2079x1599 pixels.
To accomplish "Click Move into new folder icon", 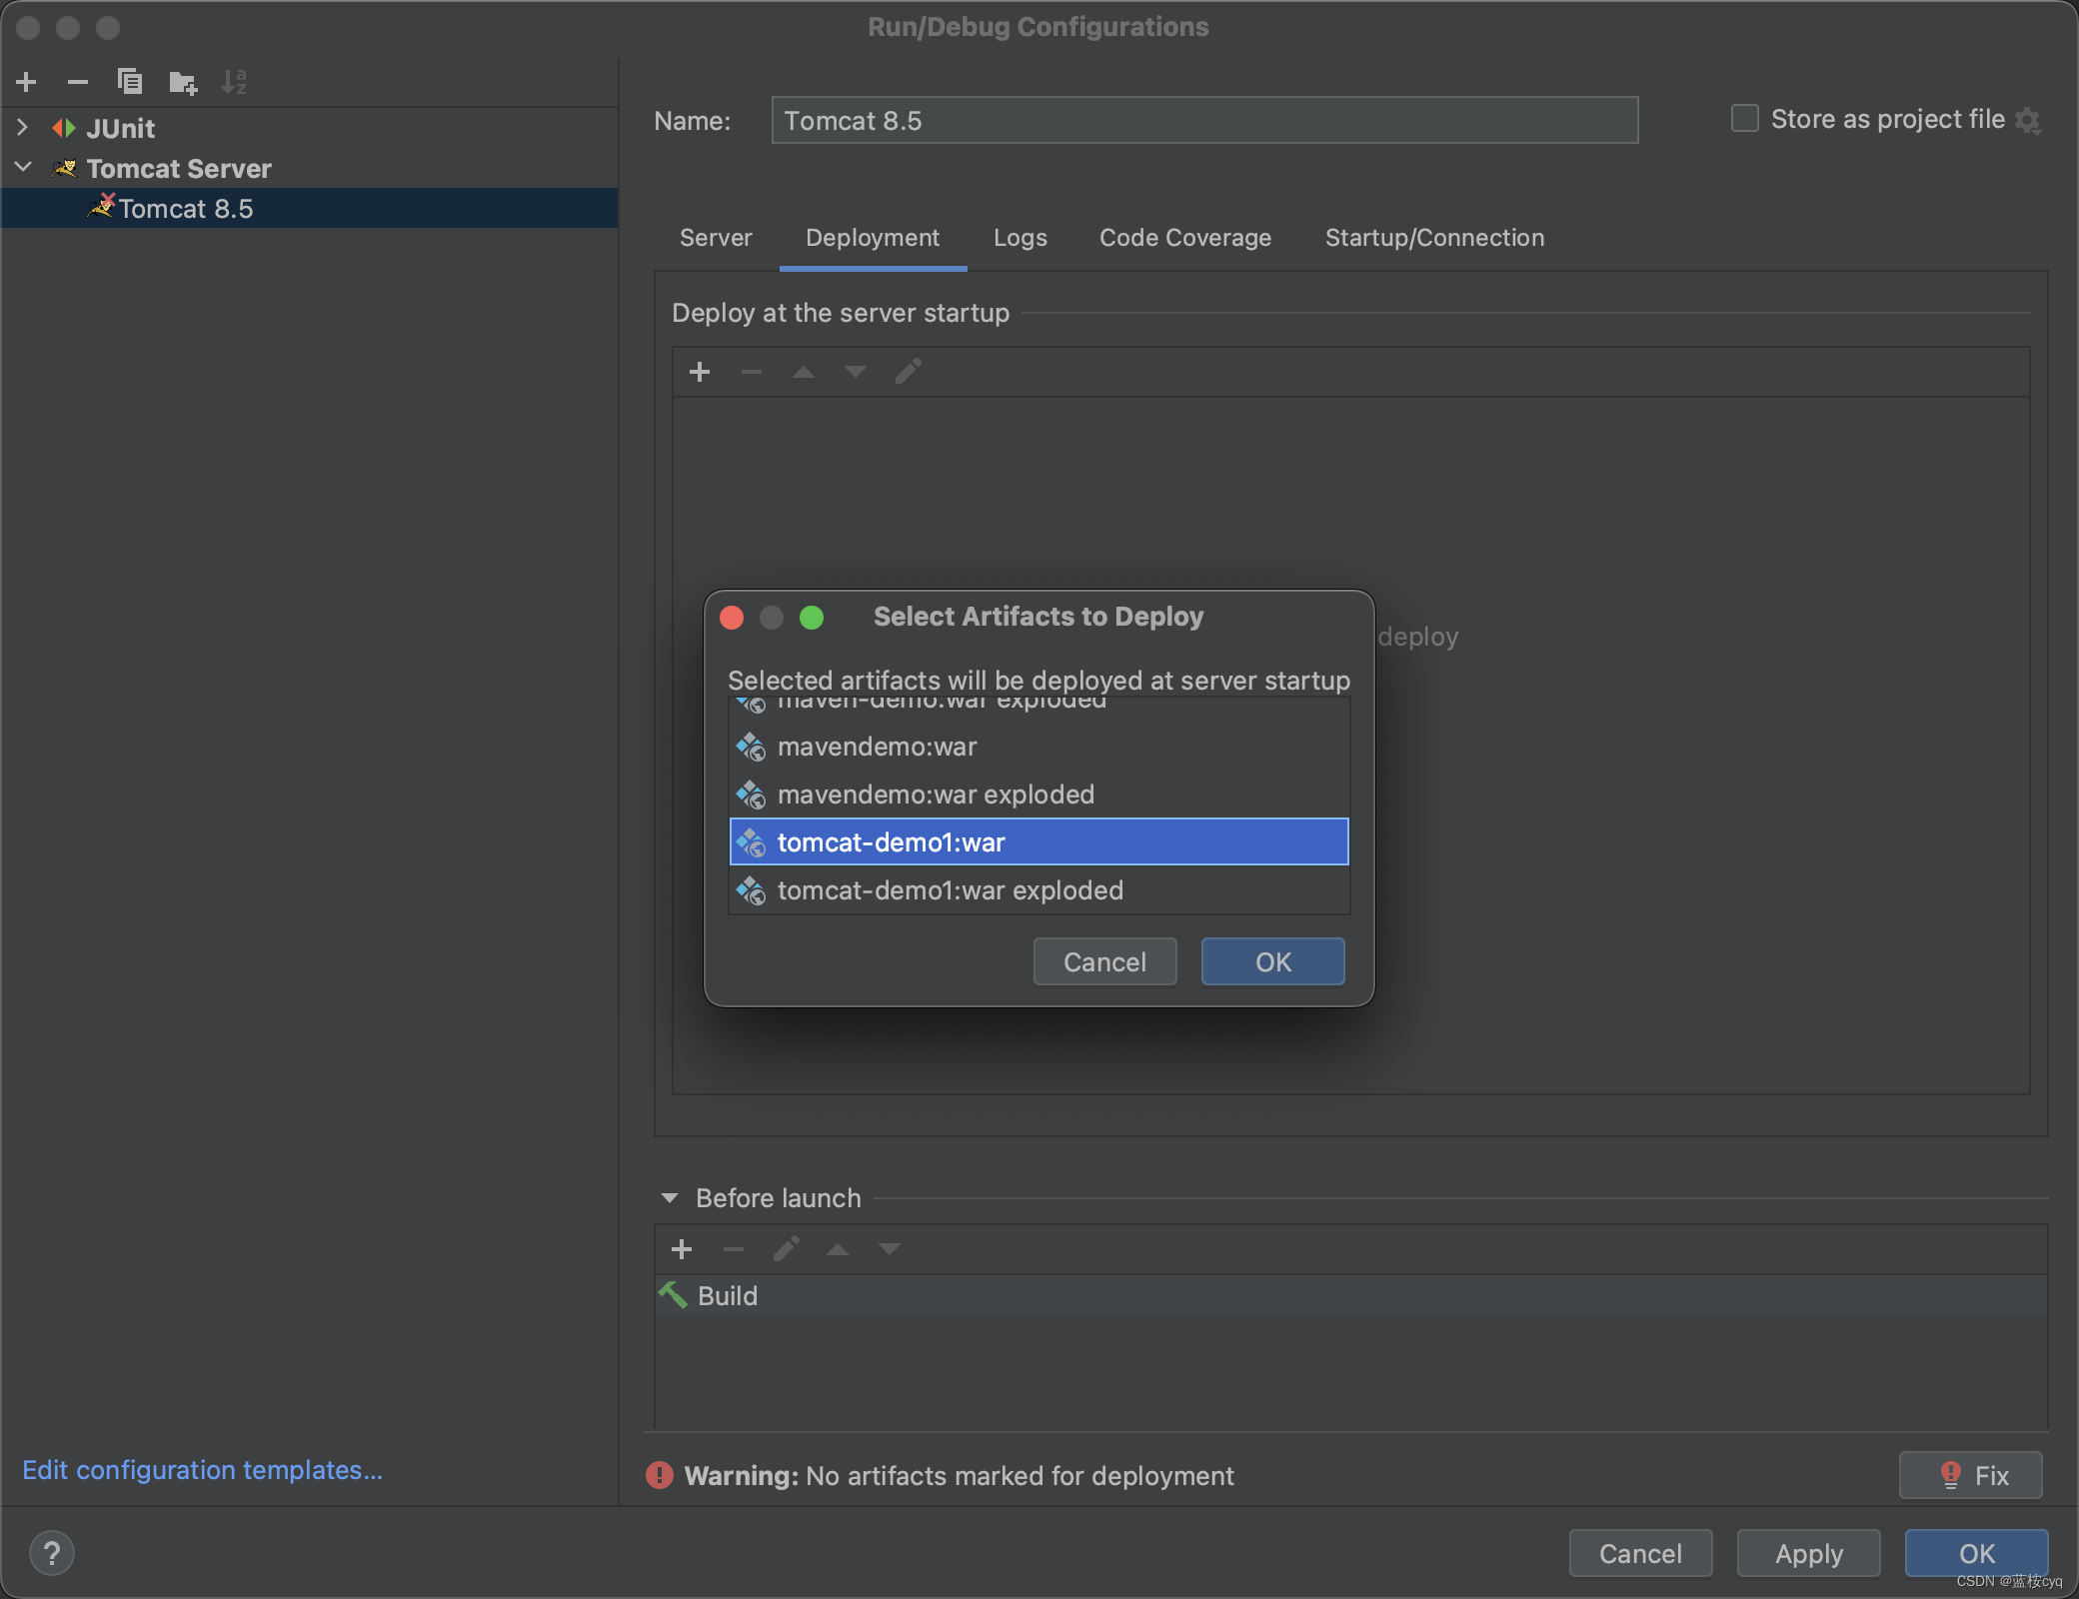I will coord(183,82).
